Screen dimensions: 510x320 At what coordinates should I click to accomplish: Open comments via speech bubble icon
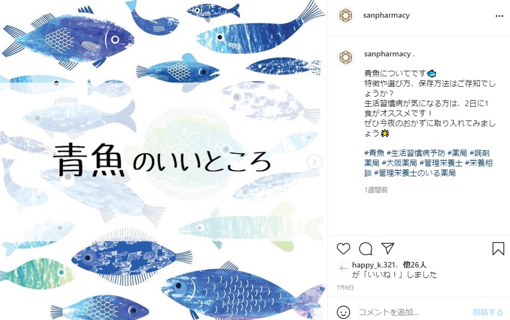pyautogui.click(x=366, y=249)
